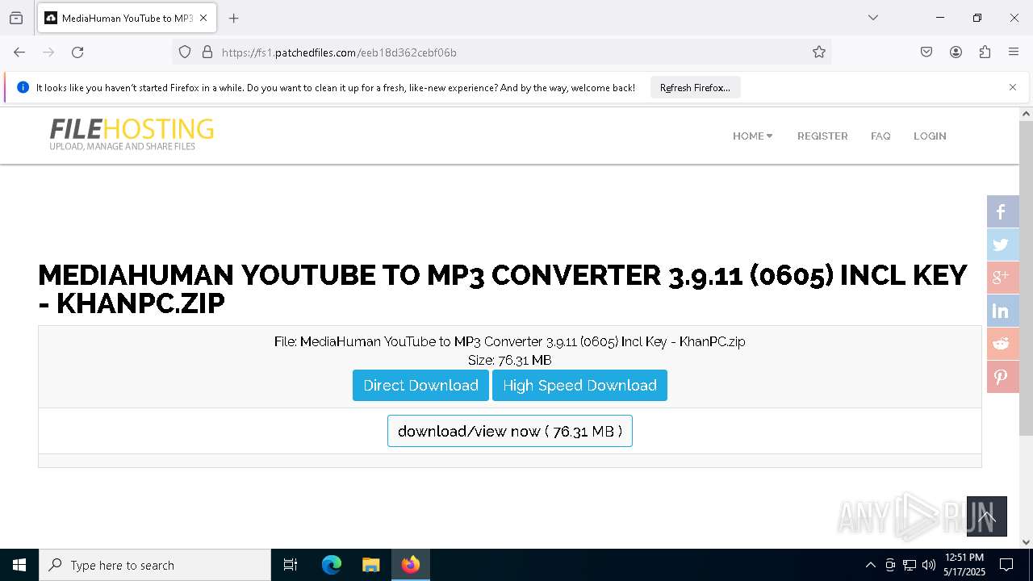This screenshot has height=581, width=1033.
Task: Open the Firefox View icon
Action: [x=16, y=18]
